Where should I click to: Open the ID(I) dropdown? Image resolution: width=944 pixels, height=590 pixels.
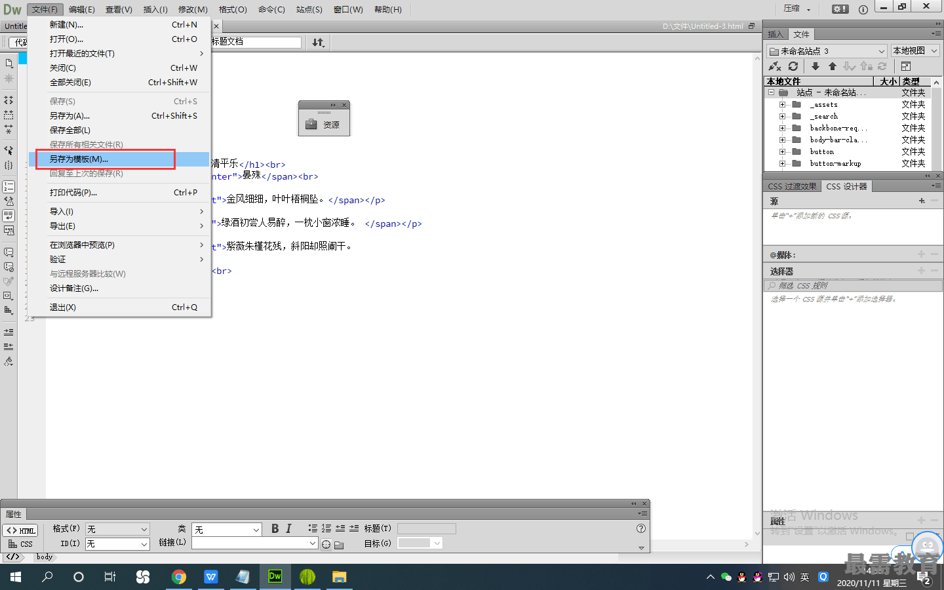point(117,544)
